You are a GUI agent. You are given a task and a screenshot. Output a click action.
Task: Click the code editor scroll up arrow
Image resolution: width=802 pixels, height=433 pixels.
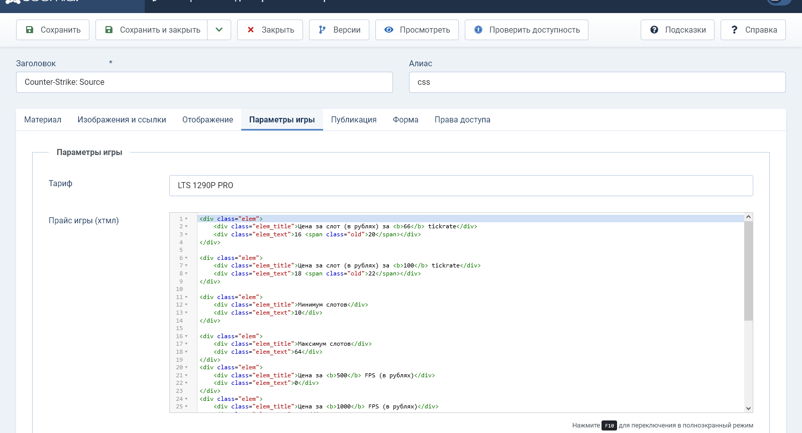[x=748, y=217]
